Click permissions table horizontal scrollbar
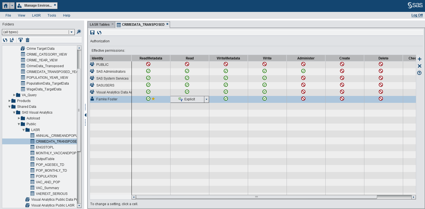The height and width of the screenshot is (209, 425). point(256,197)
